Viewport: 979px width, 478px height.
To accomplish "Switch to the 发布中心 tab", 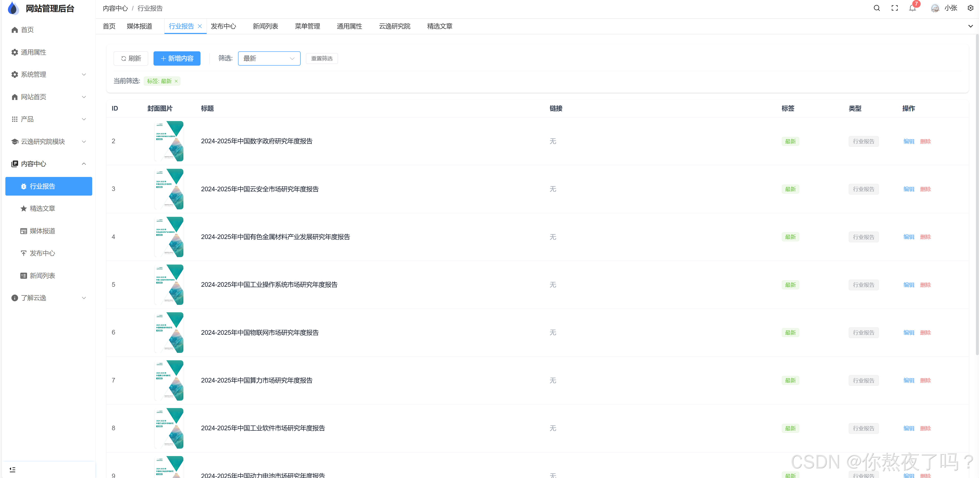I will pyautogui.click(x=223, y=26).
